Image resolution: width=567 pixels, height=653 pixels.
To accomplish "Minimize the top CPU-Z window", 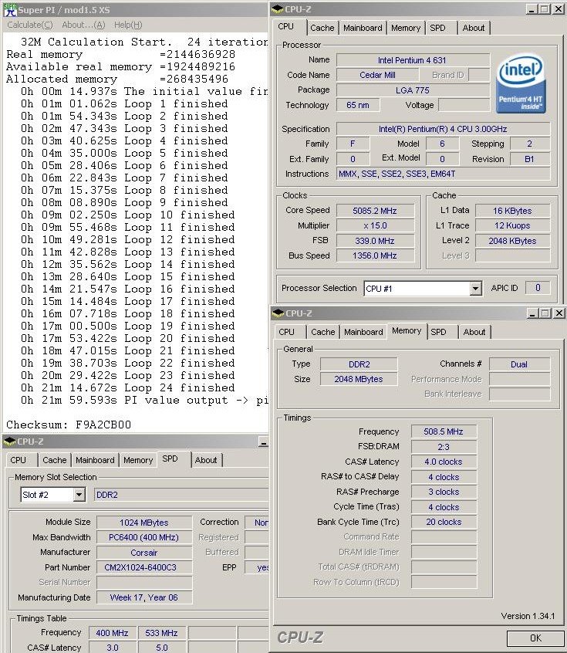I will tap(531, 9).
